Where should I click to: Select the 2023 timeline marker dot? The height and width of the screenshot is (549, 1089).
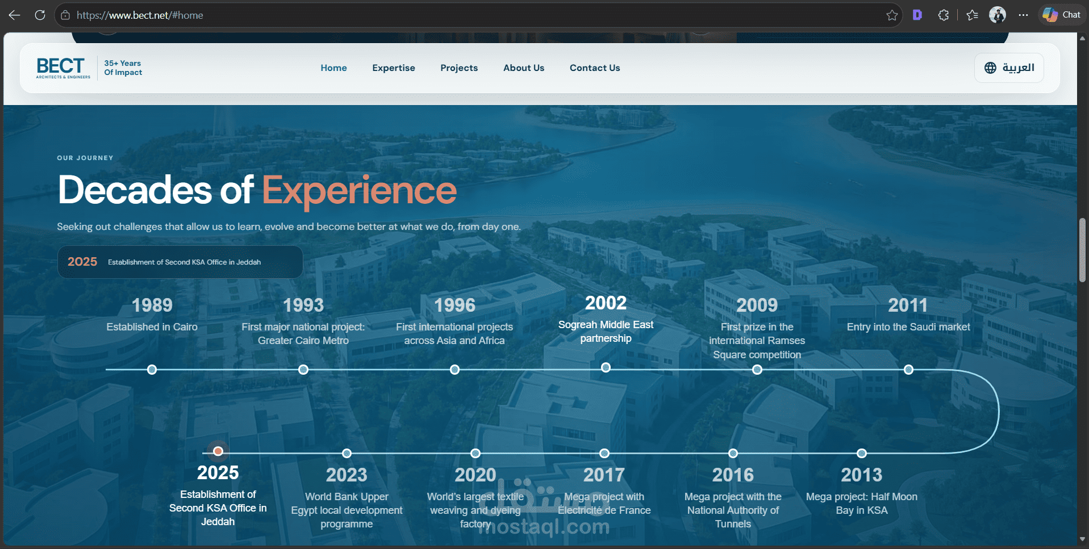tap(347, 453)
